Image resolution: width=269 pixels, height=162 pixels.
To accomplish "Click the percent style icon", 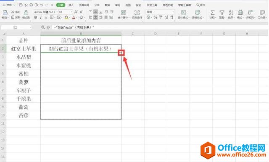I will coord(156,17).
